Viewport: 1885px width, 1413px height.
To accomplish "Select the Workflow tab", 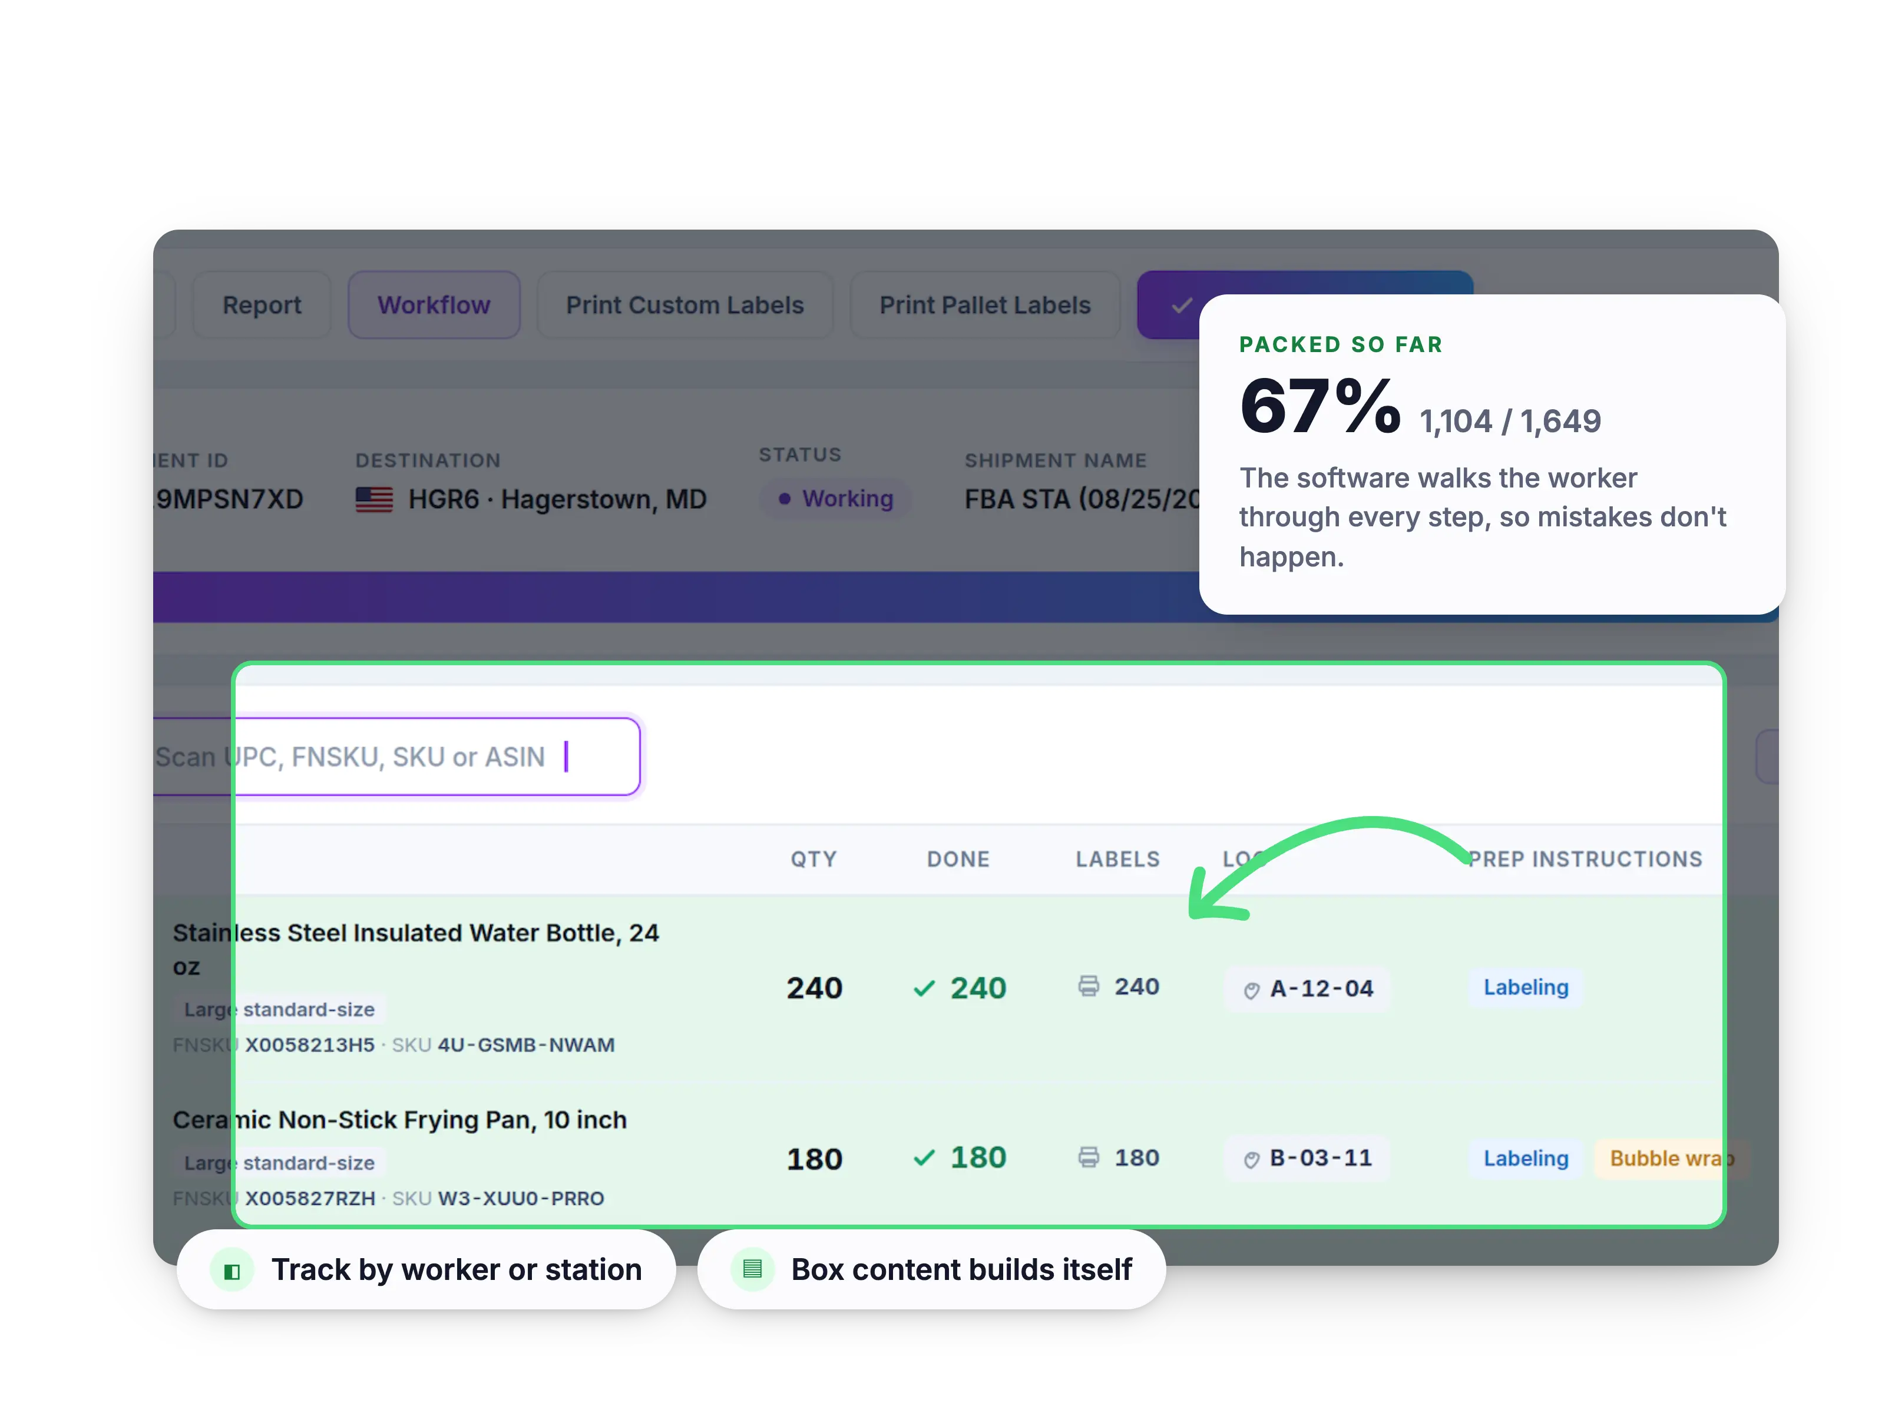I will pos(434,305).
